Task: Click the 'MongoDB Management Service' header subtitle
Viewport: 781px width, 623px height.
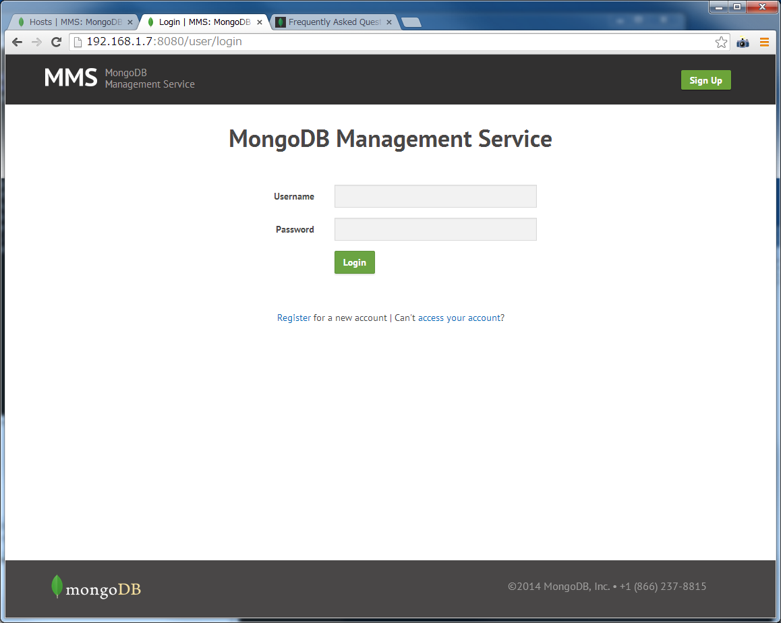Action: (150, 79)
